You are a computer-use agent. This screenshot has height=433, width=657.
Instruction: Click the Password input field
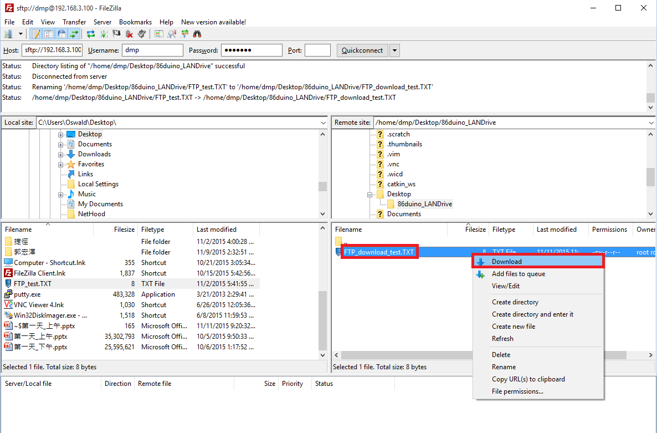coord(251,50)
